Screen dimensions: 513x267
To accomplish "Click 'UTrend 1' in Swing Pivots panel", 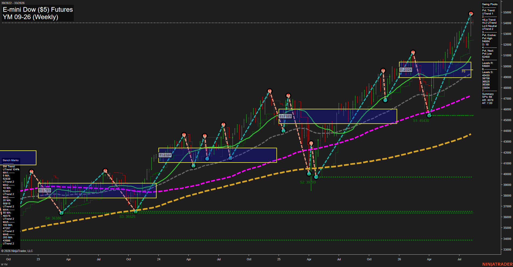I will (487, 14).
